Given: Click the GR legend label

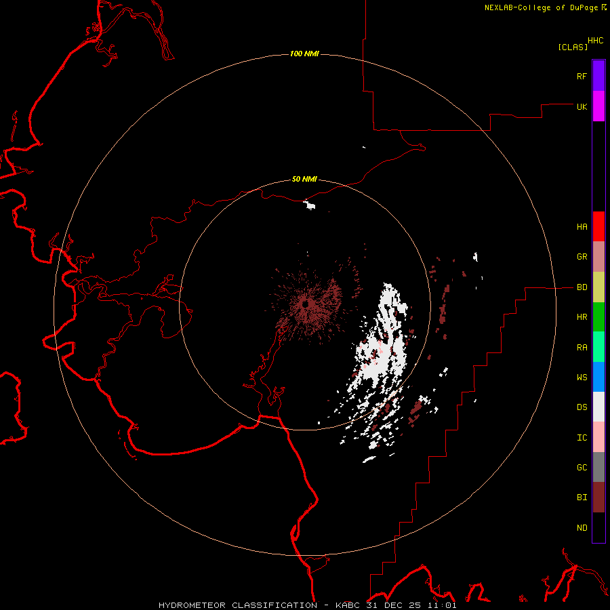Looking at the screenshot, I should click(x=582, y=257).
